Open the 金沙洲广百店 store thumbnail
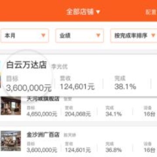The width and height of the screenshot is (157, 157). tap(11, 141)
